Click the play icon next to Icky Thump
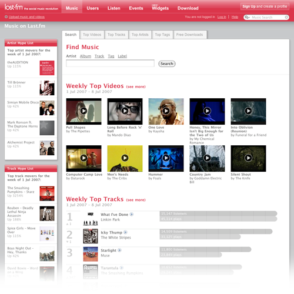 (125, 232)
